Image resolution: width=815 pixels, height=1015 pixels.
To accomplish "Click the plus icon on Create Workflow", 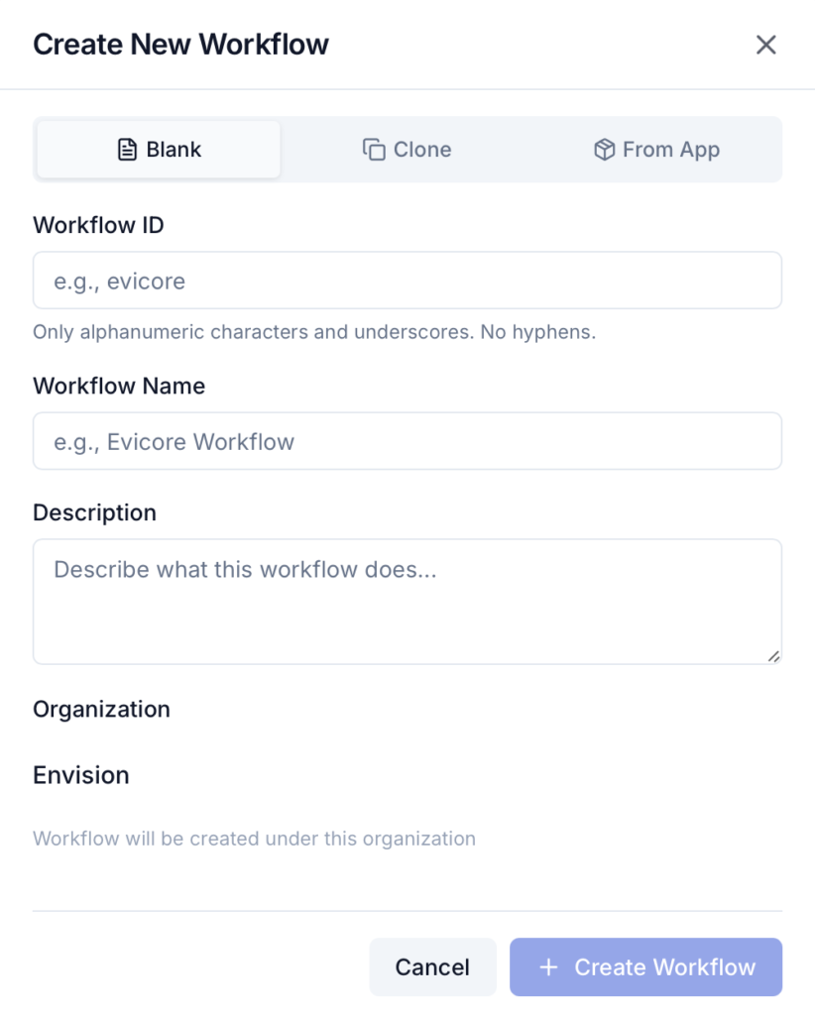I will pyautogui.click(x=548, y=967).
